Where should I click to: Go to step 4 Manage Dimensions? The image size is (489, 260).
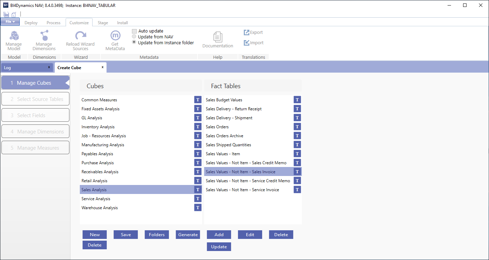coord(35,132)
